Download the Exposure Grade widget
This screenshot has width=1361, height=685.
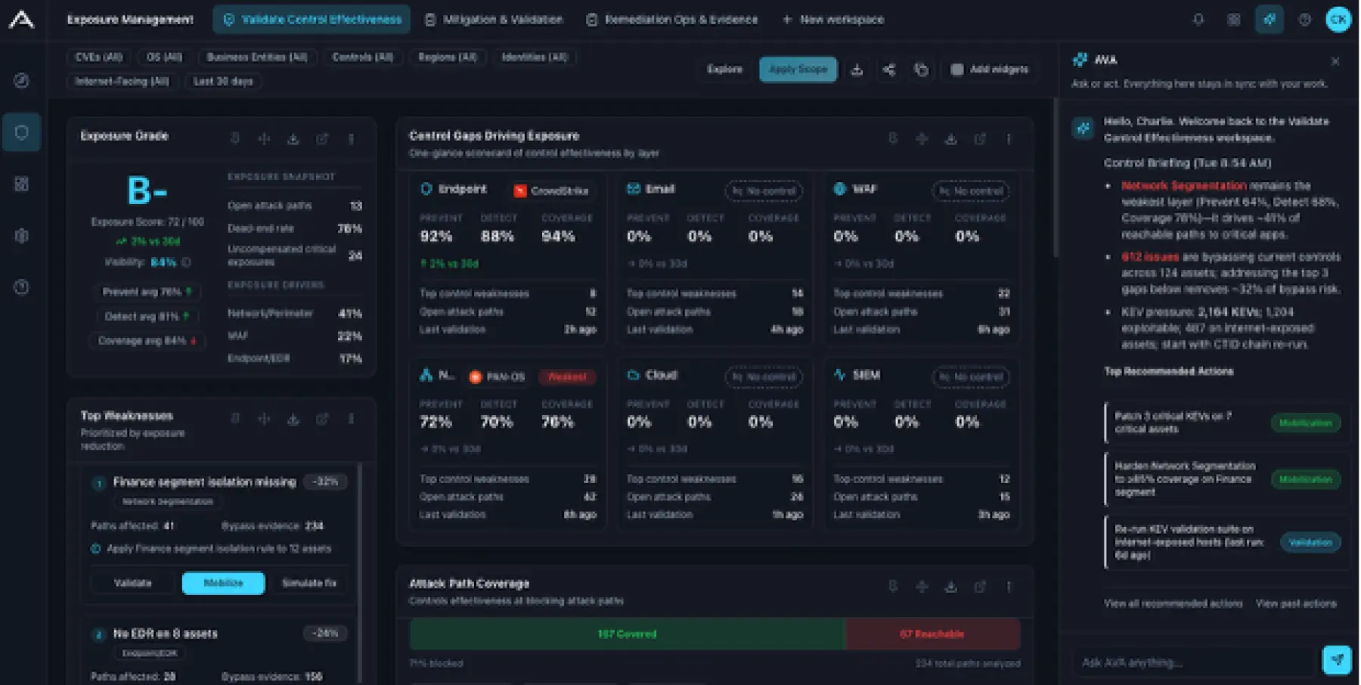pyautogui.click(x=293, y=139)
